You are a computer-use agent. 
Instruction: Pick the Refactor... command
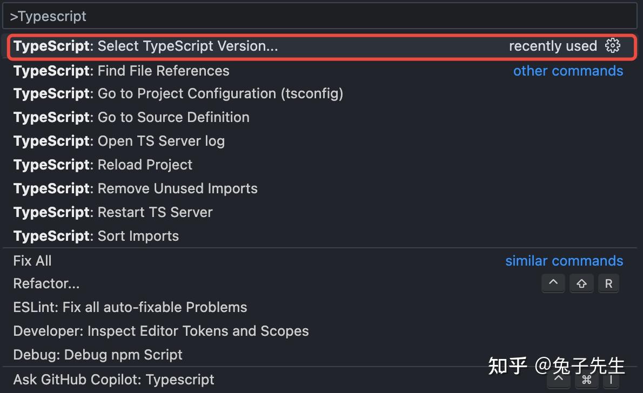[x=46, y=284]
